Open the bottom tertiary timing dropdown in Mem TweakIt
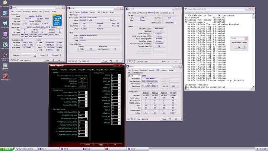This screenshot has width=268, height=151. tap(119, 123)
